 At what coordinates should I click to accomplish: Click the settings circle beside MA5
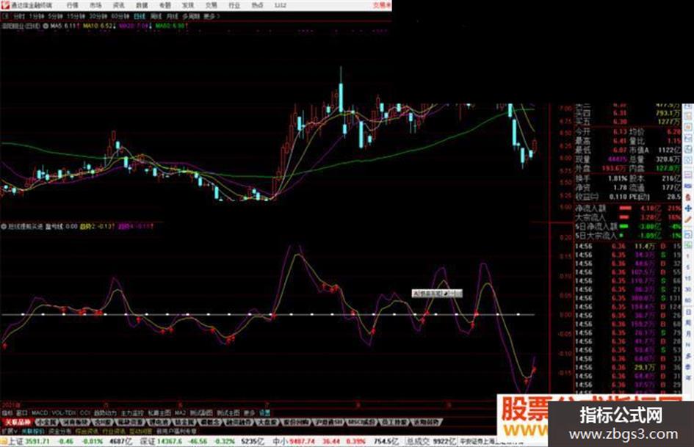(x=46, y=26)
